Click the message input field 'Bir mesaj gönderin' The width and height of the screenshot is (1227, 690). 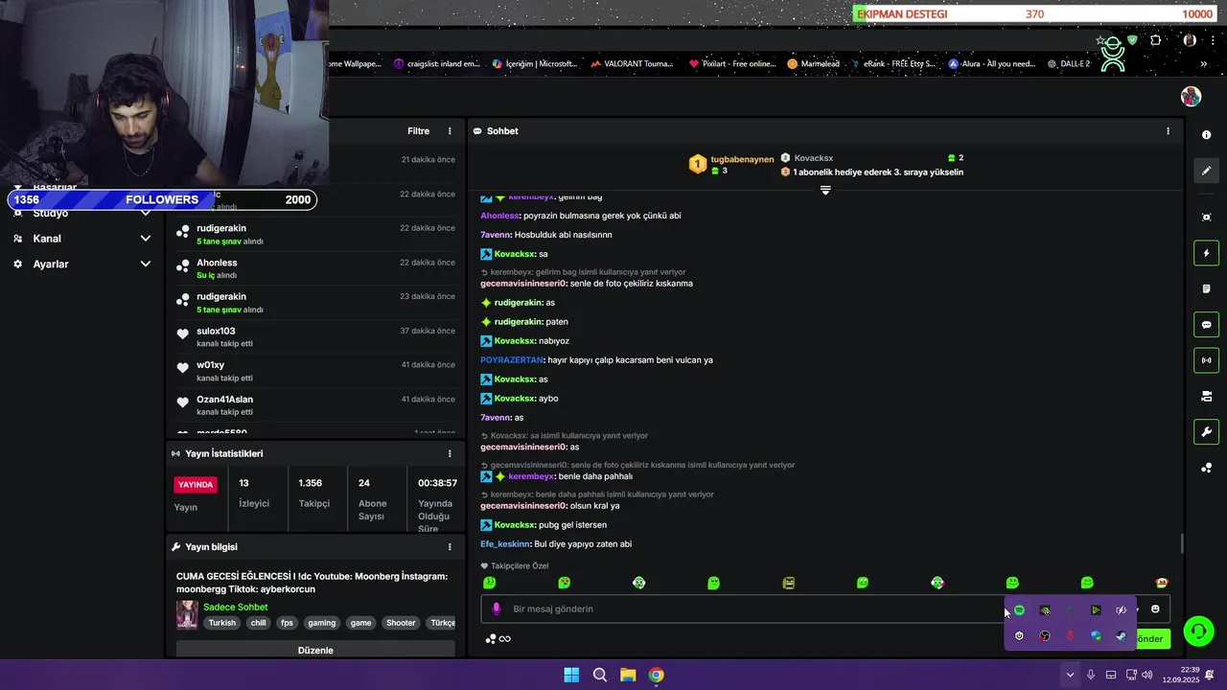click(757, 609)
